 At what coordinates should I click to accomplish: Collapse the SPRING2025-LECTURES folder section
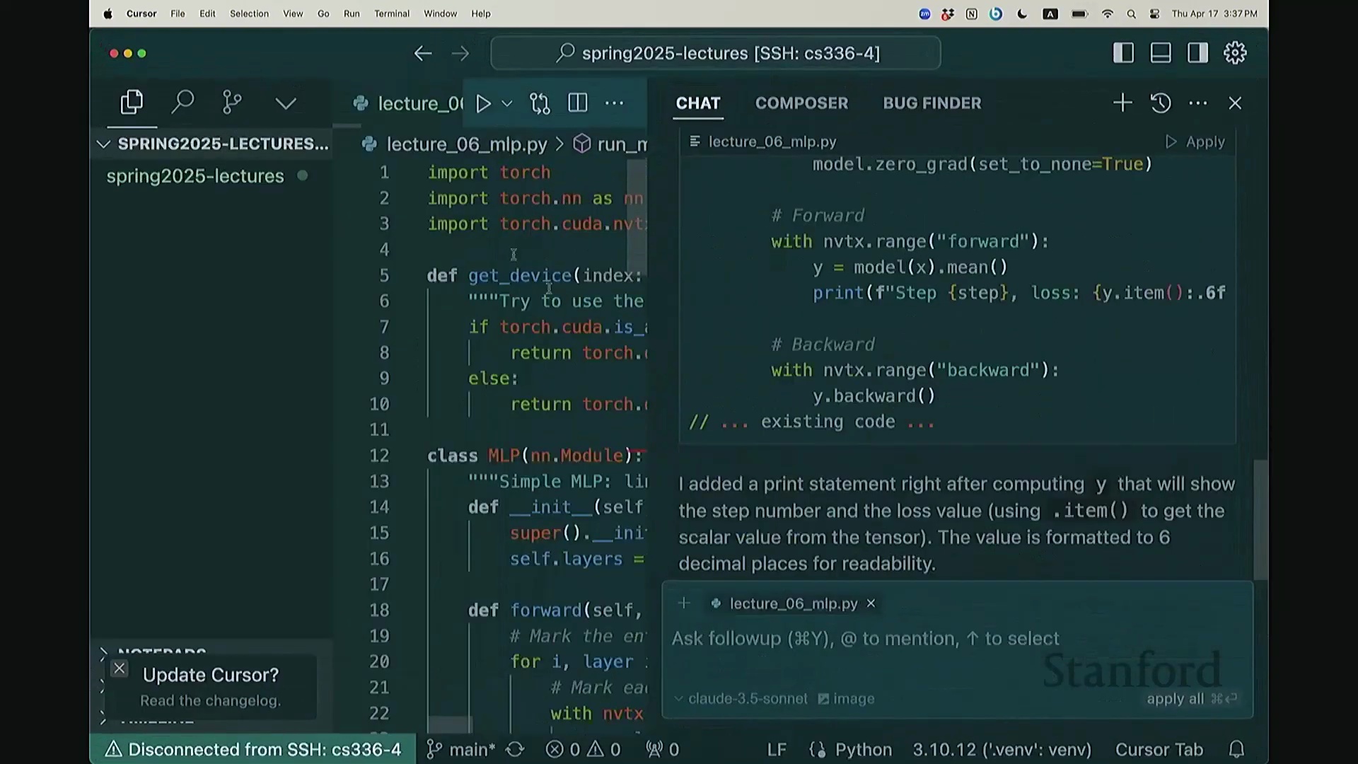(x=104, y=144)
